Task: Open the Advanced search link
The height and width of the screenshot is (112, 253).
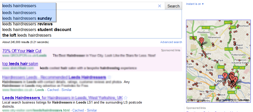Action: [171, 42]
